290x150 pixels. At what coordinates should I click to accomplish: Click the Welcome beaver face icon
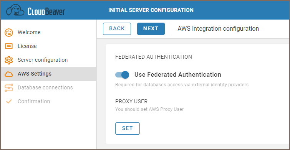click(9, 33)
